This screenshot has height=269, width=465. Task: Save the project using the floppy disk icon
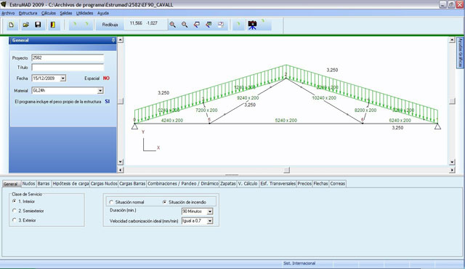click(x=38, y=25)
